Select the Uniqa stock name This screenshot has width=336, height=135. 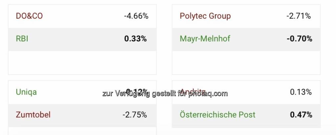(26, 92)
